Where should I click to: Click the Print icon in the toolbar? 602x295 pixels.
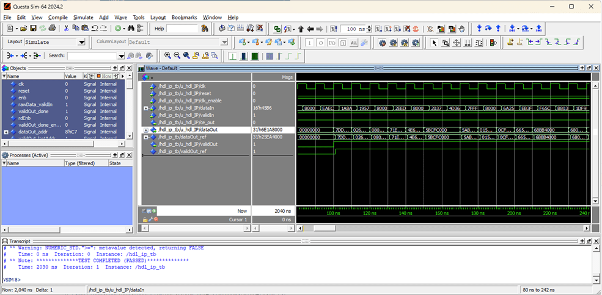coord(53,29)
